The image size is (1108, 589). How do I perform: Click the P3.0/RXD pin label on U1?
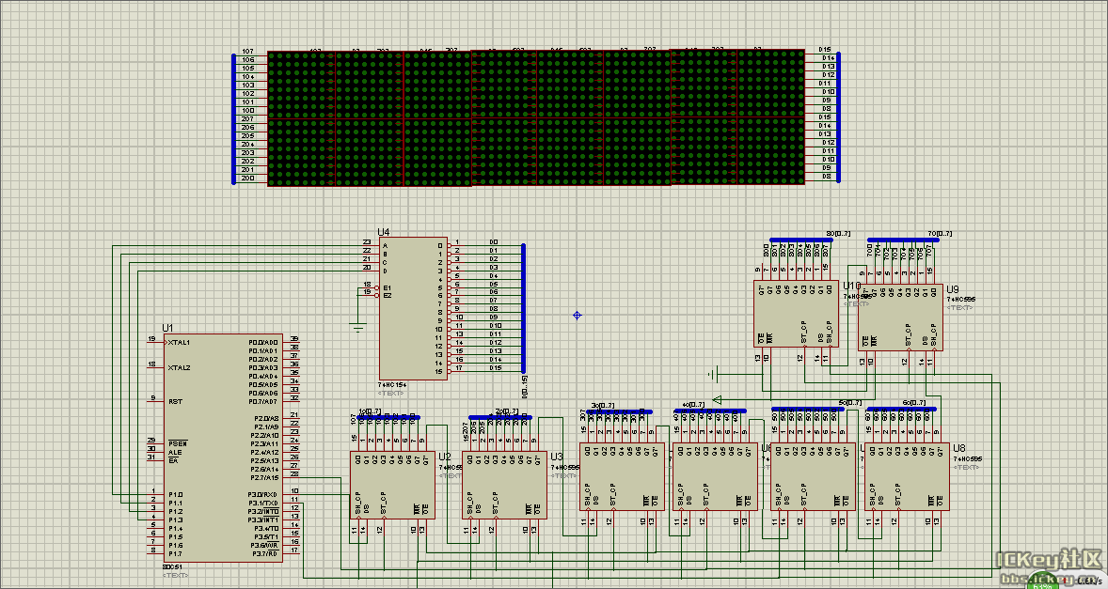263,494
